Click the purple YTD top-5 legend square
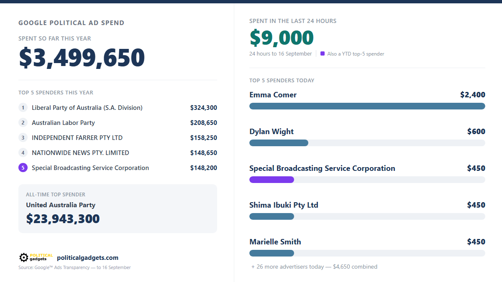 [x=323, y=53]
